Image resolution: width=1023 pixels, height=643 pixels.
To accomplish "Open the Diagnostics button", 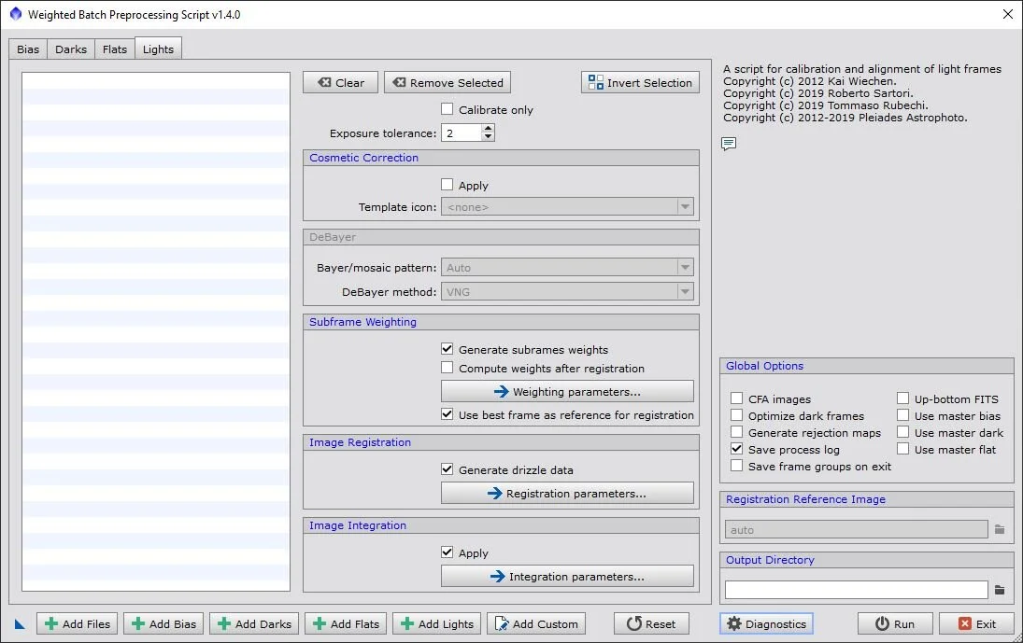I will click(767, 624).
